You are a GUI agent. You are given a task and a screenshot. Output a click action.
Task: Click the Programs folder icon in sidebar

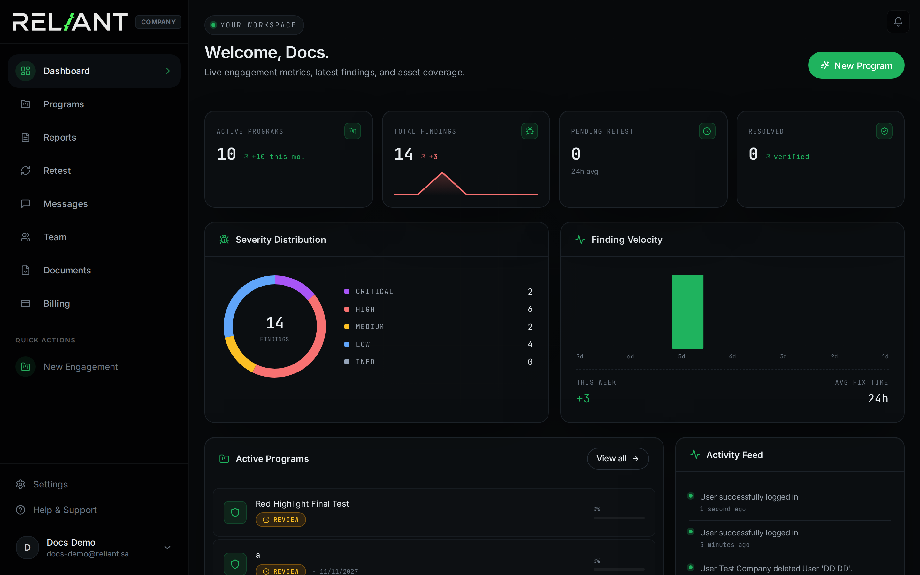[26, 104]
